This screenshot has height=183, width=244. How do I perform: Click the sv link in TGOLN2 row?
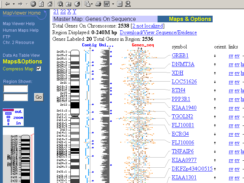click(231, 117)
